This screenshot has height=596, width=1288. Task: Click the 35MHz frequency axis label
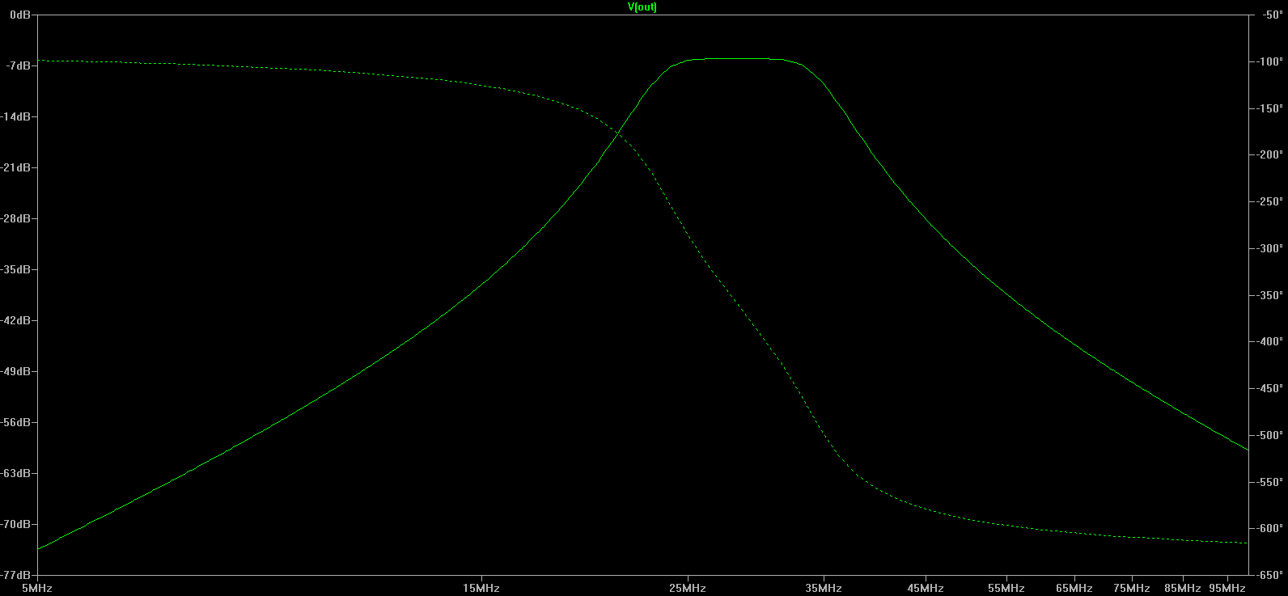coord(823,588)
